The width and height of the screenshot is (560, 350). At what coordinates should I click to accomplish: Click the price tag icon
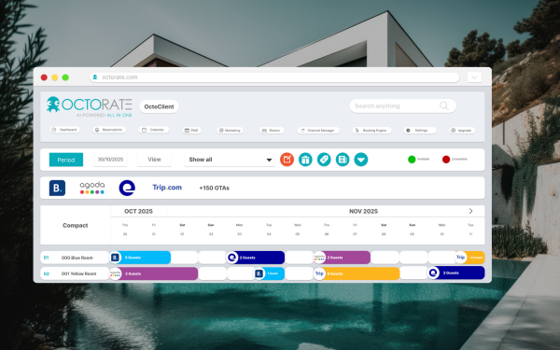tap(324, 160)
